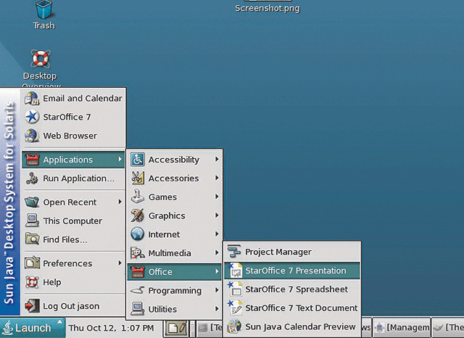Click the Project Manager icon
The width and height of the screenshot is (464, 338).
click(x=234, y=252)
